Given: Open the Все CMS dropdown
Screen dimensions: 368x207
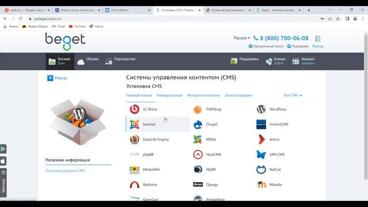Looking at the screenshot, I should tap(293, 95).
